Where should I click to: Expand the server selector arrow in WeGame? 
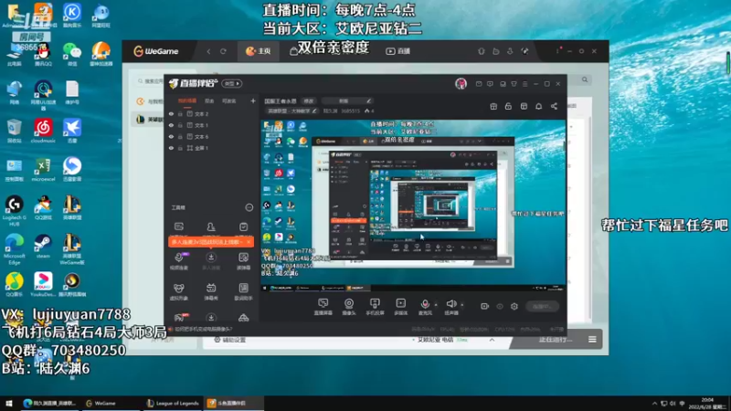pyautogui.click(x=492, y=340)
